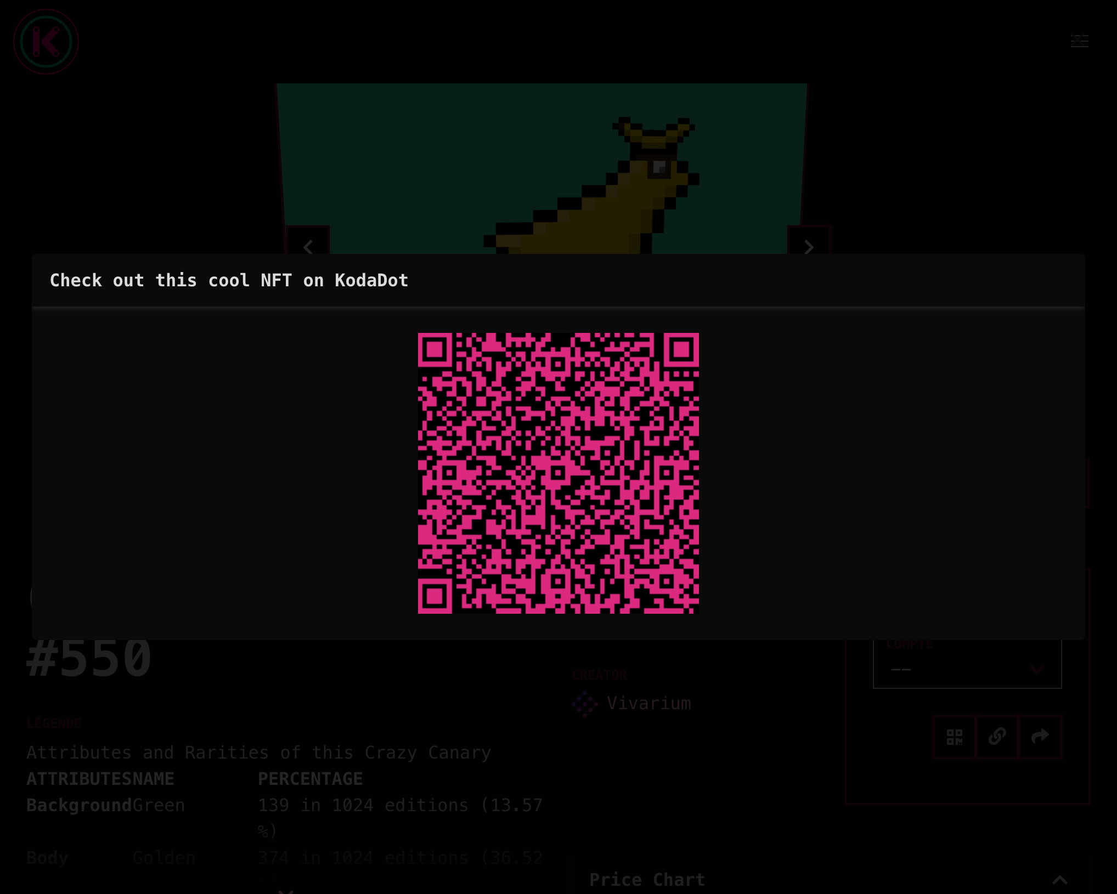Click the KodaDot logo icon
1117x894 pixels.
(x=46, y=42)
